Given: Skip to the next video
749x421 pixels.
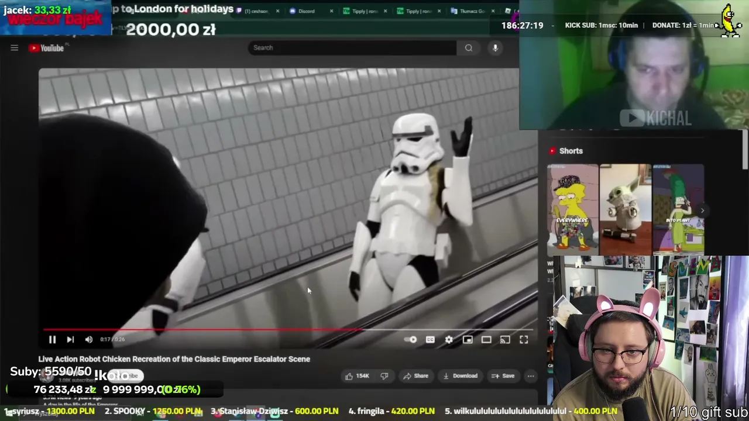Looking at the screenshot, I should 70,339.
